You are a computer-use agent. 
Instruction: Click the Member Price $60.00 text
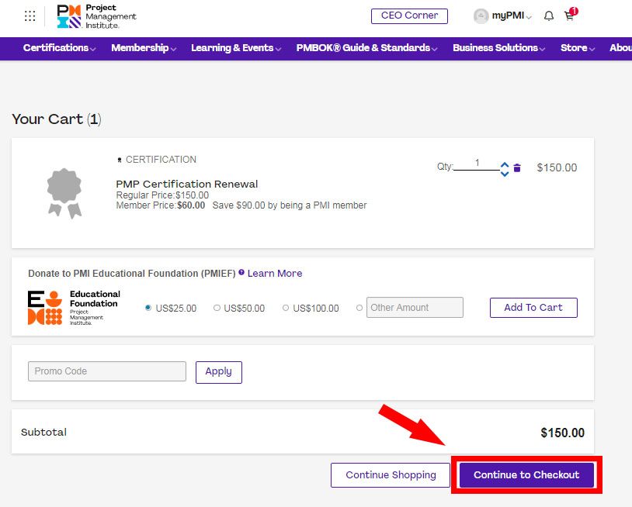(x=161, y=205)
